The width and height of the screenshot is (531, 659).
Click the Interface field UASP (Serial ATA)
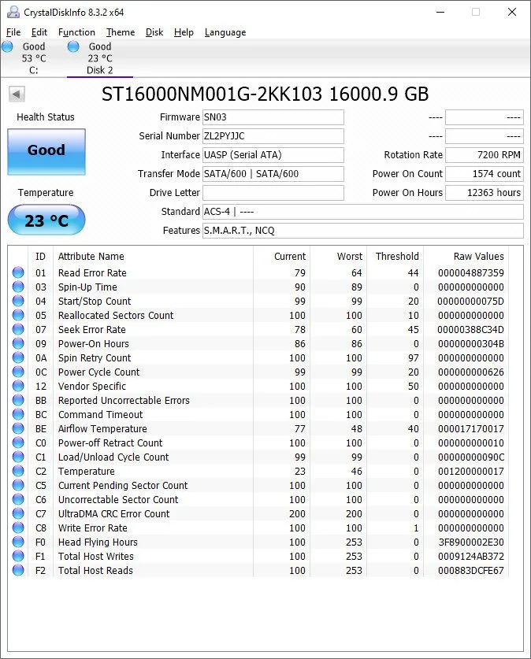coord(273,155)
